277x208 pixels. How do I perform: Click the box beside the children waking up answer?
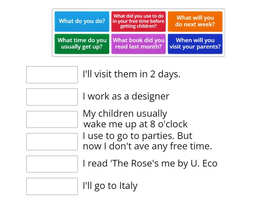click(52, 119)
